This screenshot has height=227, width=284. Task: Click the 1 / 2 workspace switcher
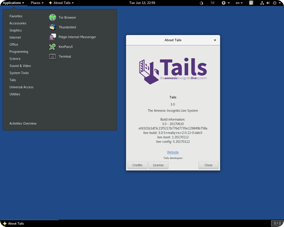[277, 223]
